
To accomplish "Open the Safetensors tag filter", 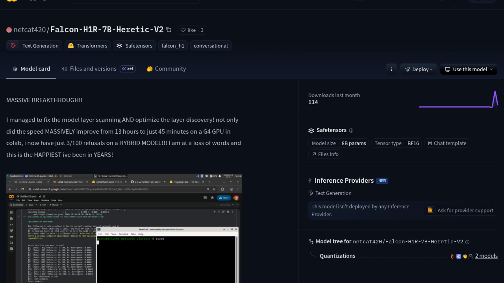I will tap(134, 46).
